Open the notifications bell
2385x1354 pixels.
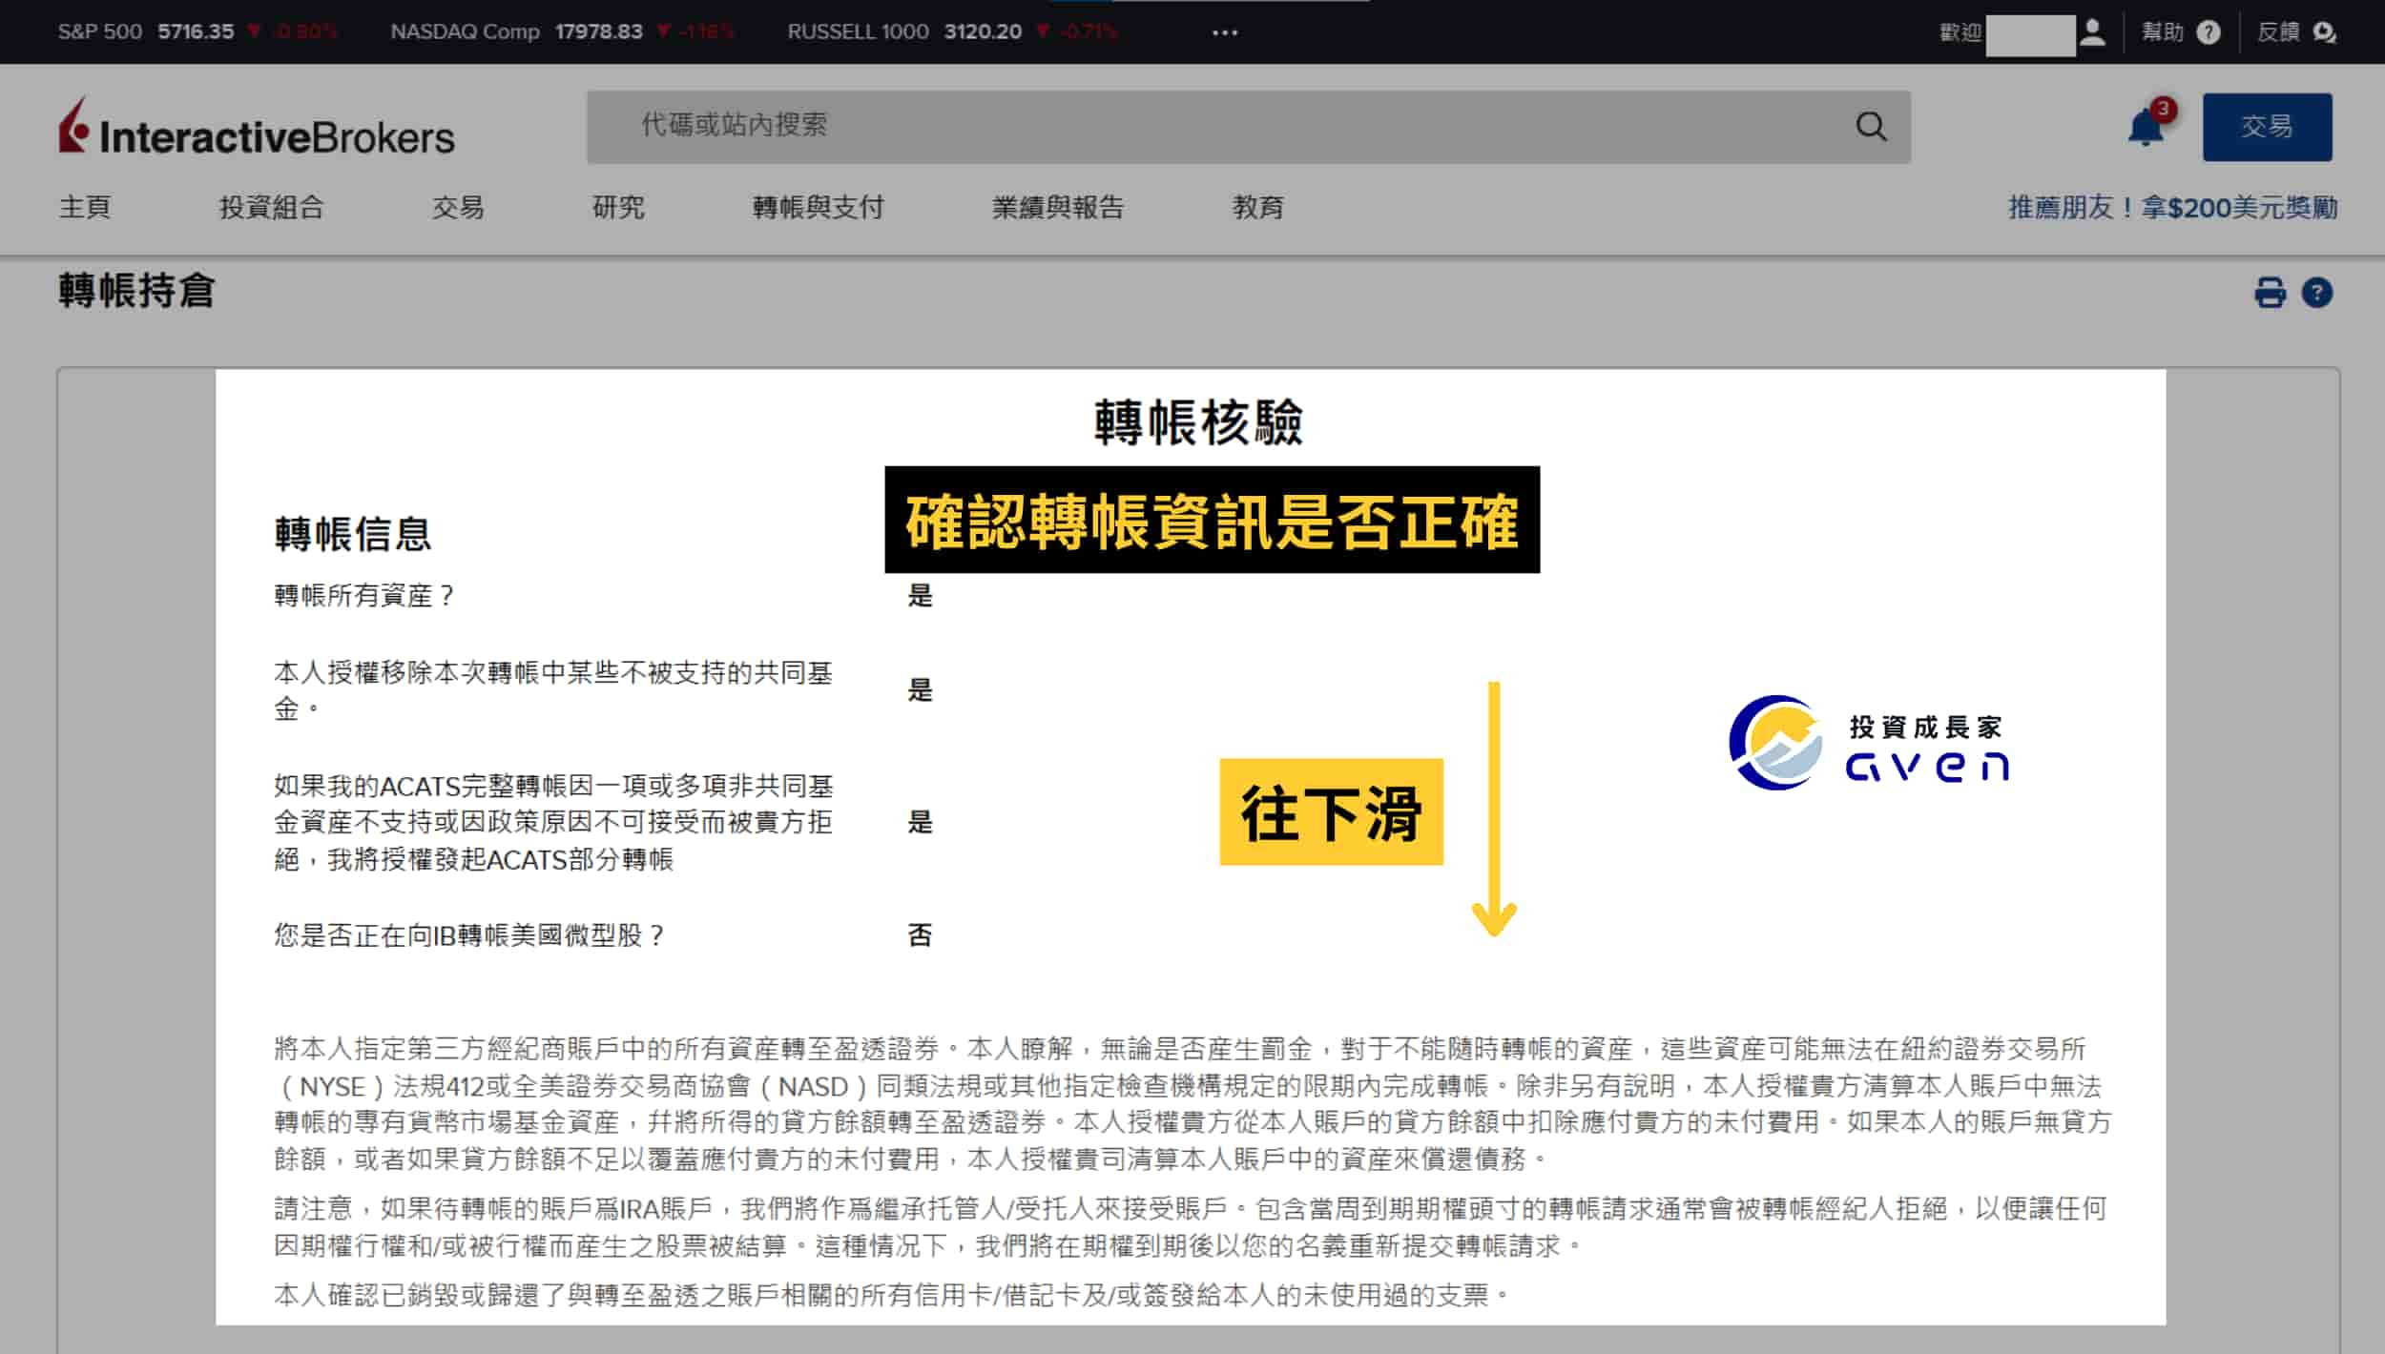pos(2146,127)
